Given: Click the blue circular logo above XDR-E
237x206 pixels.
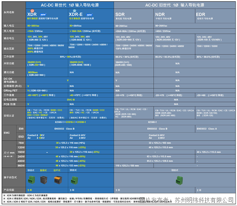Looking at the screenshot, I should tap(74, 11).
